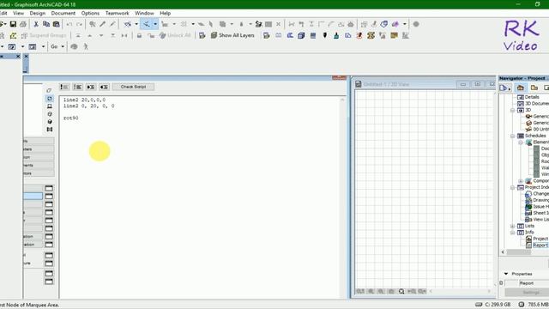Click the Report name field in Properties
This screenshot has height=309, width=549.
(534, 282)
